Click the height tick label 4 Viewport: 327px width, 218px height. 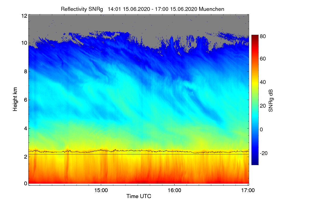(x=26, y=128)
